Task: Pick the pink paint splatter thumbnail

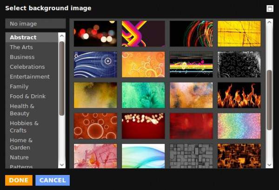Action: click(95, 156)
